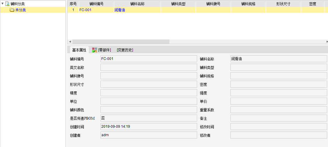Switch to the 基本属性 tab
Viewport: 328px width, 147px height.
click(79, 50)
